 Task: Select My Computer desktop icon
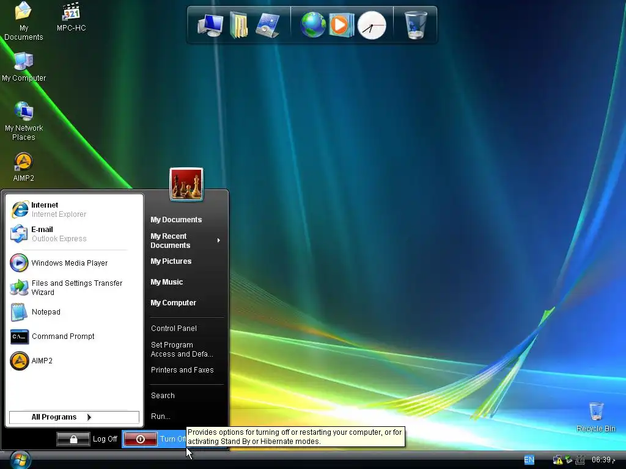24,67
